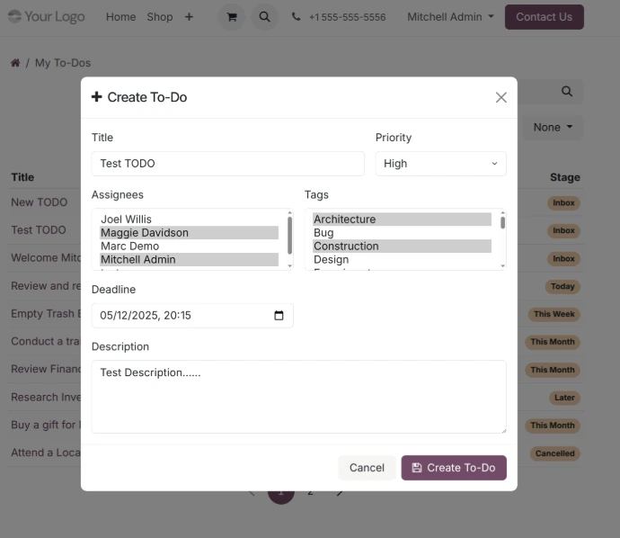Go to the Shop menu
This screenshot has height=538, width=620.
pyautogui.click(x=160, y=17)
